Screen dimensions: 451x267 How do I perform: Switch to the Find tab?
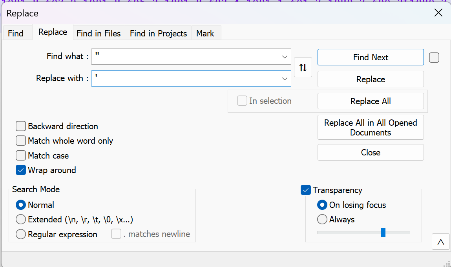(x=16, y=33)
